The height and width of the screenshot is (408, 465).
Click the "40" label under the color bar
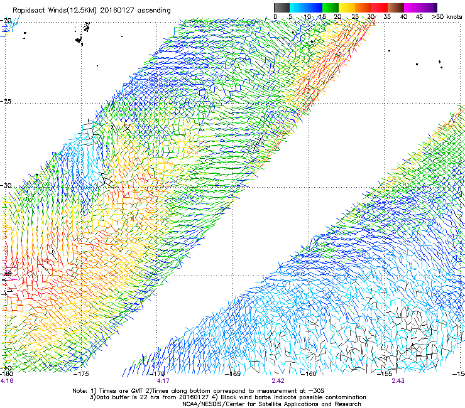[403, 17]
